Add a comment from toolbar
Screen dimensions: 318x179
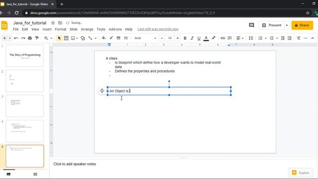coord(230,38)
